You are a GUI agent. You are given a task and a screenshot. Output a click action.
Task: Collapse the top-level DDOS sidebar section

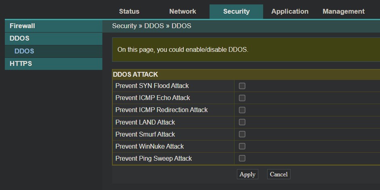point(20,39)
